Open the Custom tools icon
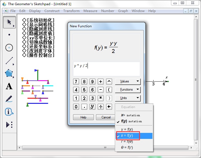 [x=9, y=125]
